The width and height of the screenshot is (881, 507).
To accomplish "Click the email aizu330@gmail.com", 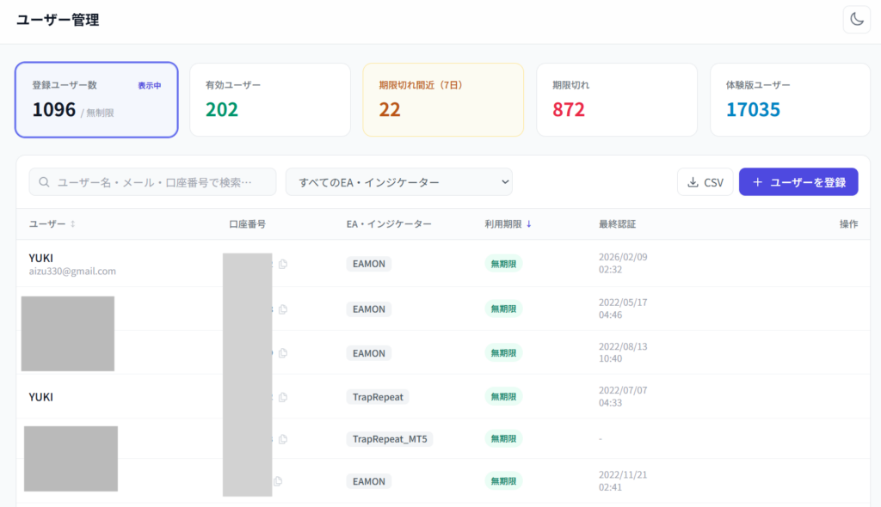I will pos(72,272).
